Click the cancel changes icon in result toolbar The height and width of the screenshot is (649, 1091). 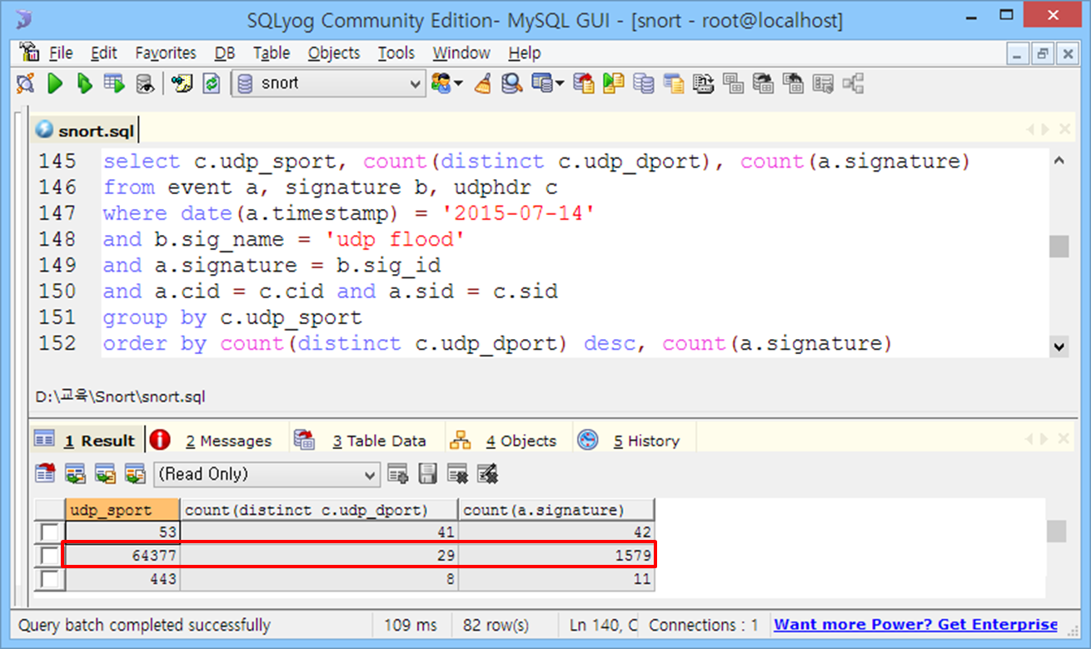488,474
